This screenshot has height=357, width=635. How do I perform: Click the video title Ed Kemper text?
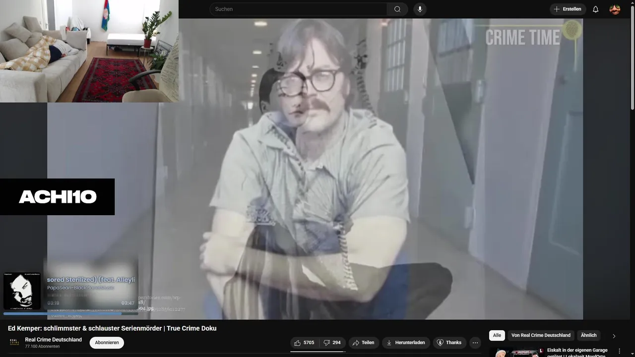(112, 328)
